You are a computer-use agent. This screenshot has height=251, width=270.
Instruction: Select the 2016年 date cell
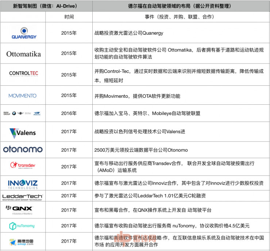[x=69, y=113]
